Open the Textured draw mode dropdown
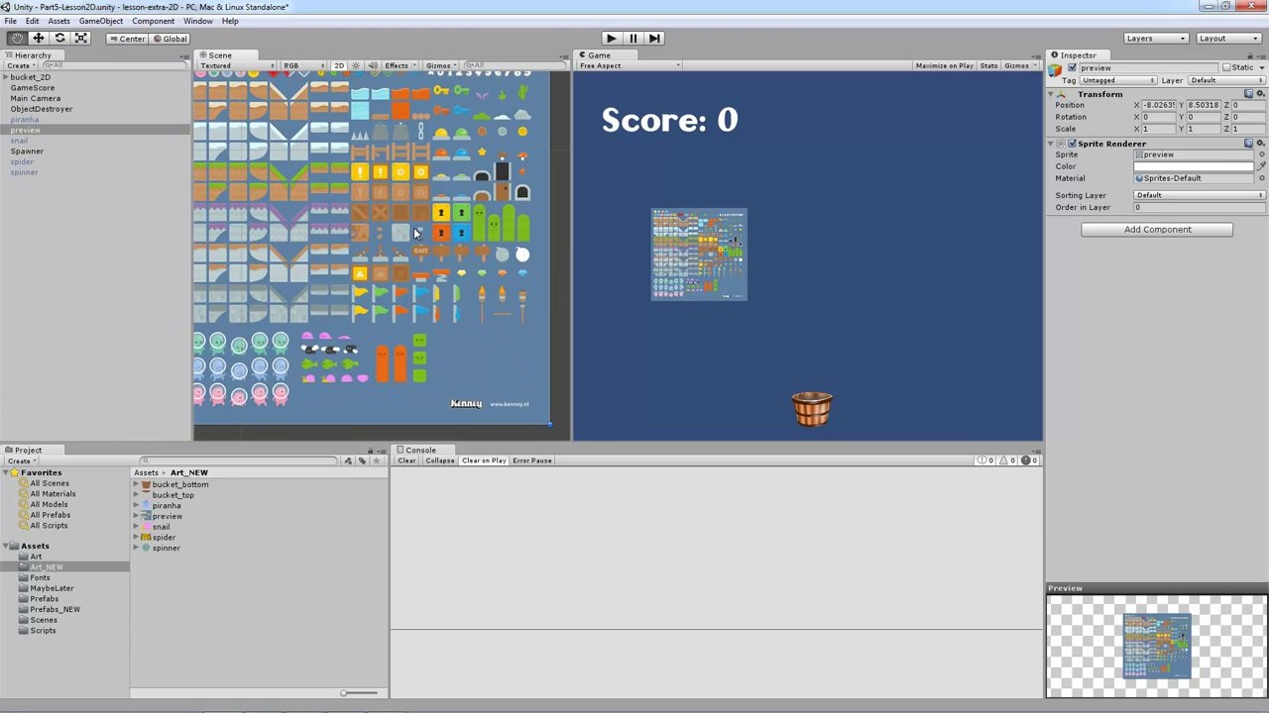 pyautogui.click(x=237, y=65)
